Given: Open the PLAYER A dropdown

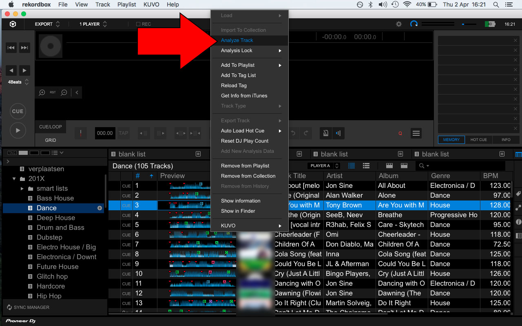Looking at the screenshot, I should [323, 166].
